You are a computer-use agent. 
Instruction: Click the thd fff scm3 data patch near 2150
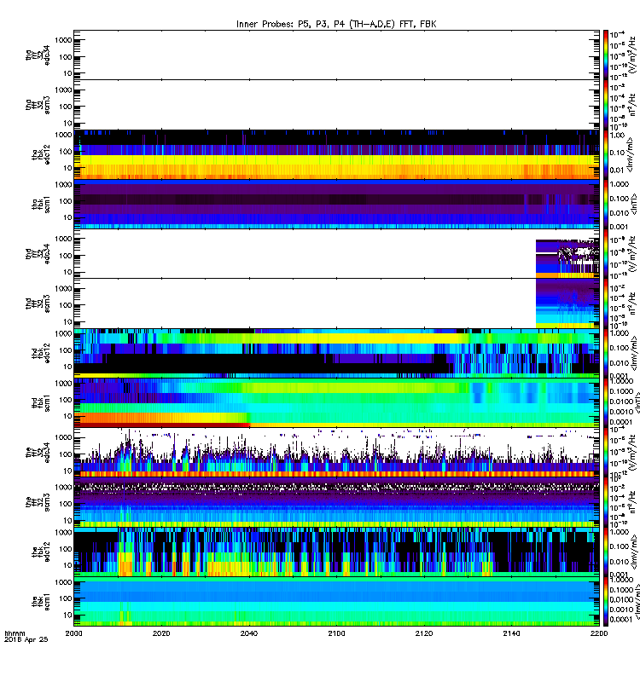(567, 303)
